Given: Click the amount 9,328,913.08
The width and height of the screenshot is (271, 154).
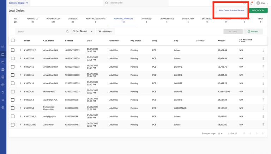Looking at the screenshot, I should [224, 92].
